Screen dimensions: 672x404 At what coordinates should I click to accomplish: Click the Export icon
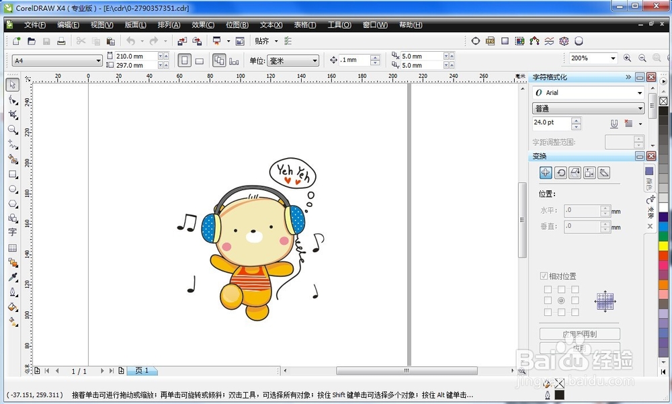tap(197, 41)
